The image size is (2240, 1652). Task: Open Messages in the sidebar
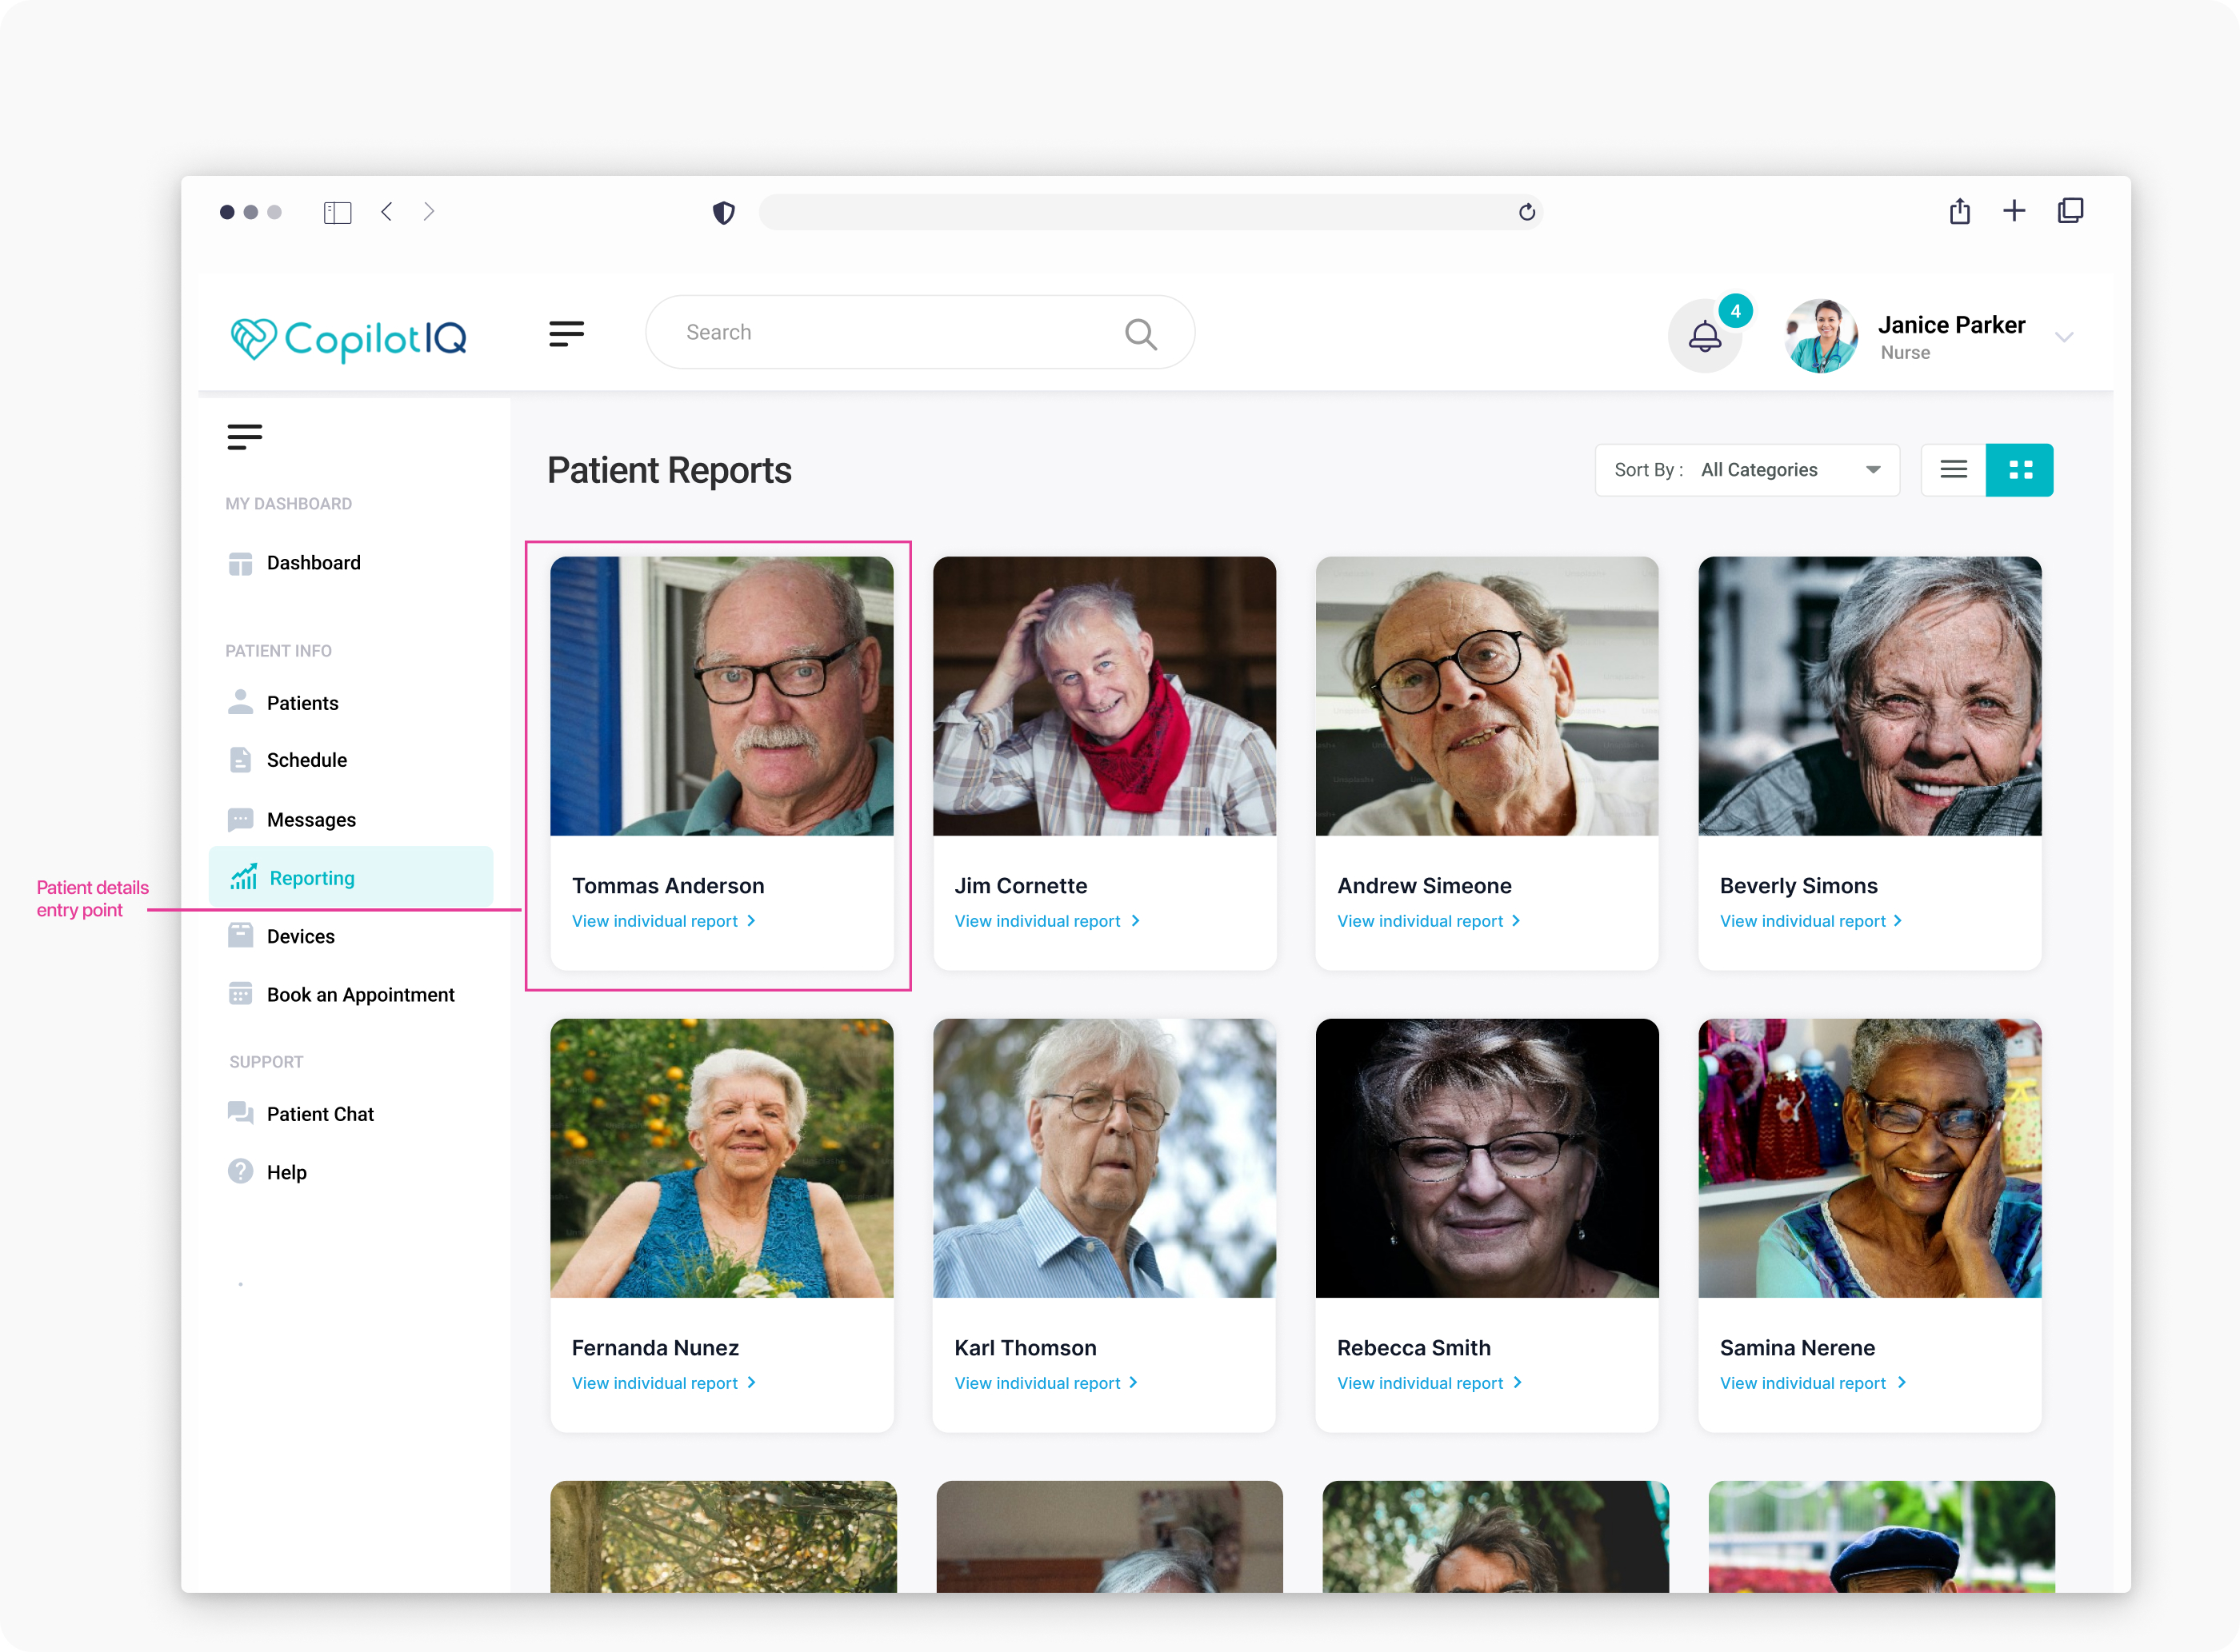[x=310, y=820]
